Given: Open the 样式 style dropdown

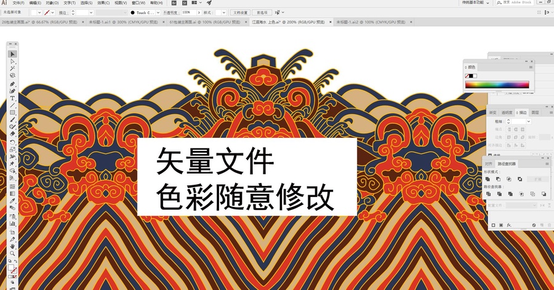Looking at the screenshot, I should click(223, 13).
